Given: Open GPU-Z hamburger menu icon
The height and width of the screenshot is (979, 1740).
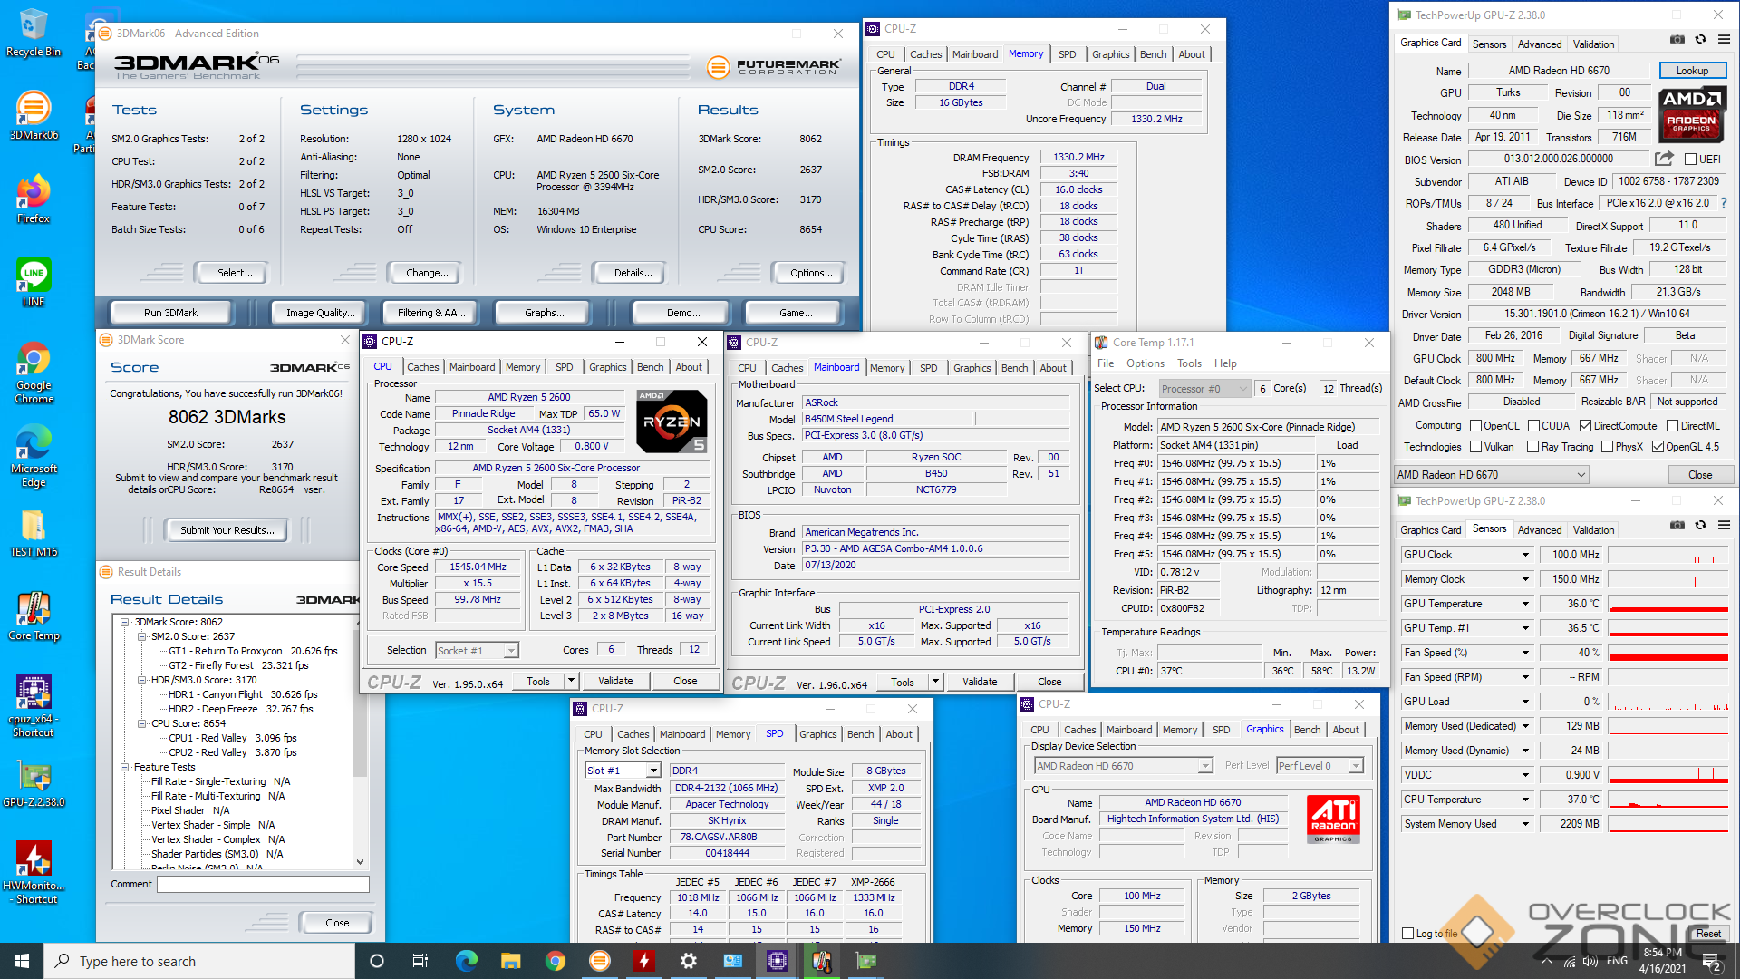Looking at the screenshot, I should pyautogui.click(x=1723, y=40).
